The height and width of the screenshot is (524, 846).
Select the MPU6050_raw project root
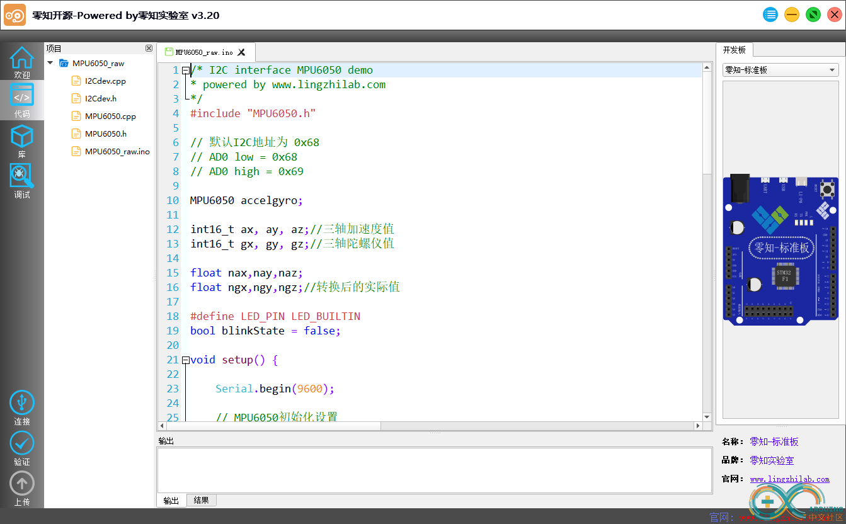[x=98, y=63]
